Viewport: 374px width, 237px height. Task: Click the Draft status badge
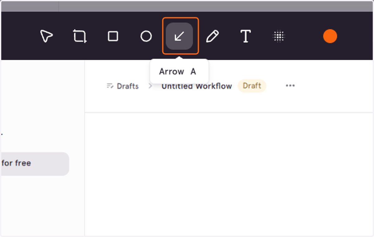tap(252, 86)
